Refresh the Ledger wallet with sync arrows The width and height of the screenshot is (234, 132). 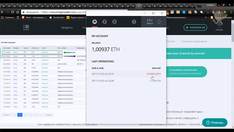[x=159, y=22]
